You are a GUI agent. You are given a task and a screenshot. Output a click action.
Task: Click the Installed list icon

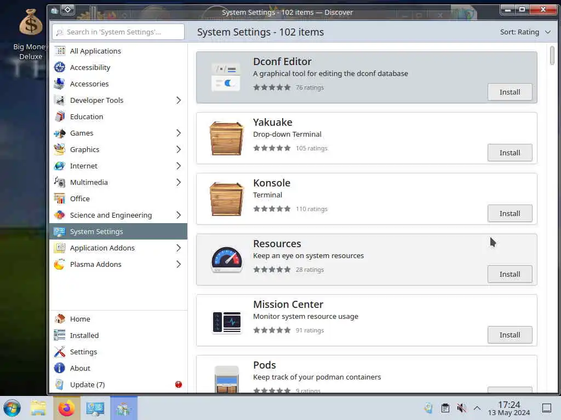[x=60, y=335]
